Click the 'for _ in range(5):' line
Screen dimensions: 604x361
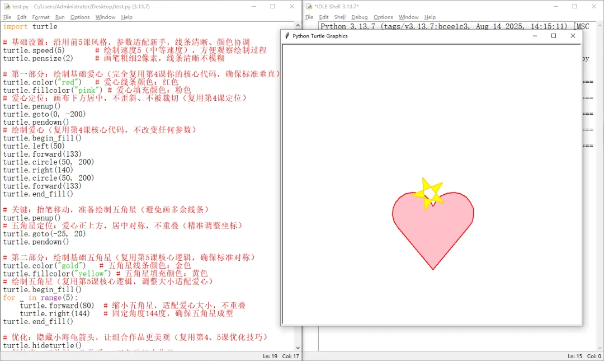pos(40,298)
